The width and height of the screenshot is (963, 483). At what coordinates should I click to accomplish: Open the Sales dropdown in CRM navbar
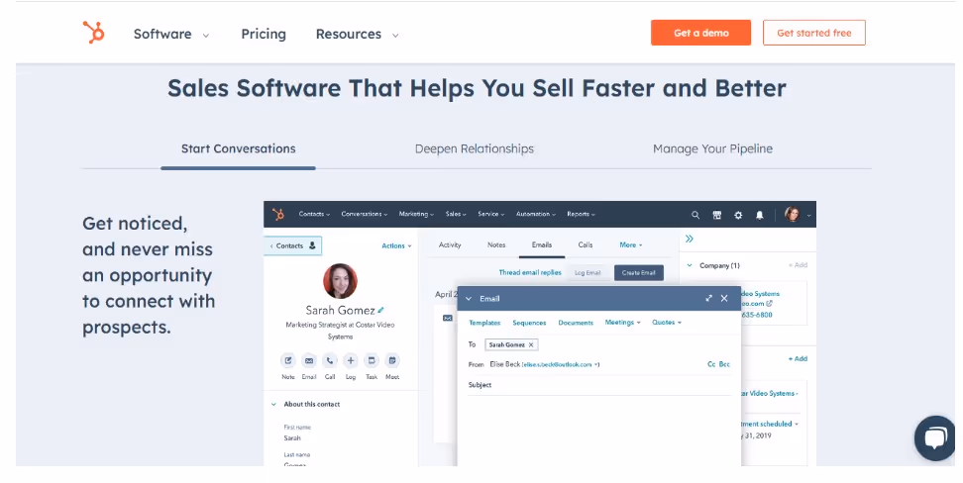pos(456,214)
